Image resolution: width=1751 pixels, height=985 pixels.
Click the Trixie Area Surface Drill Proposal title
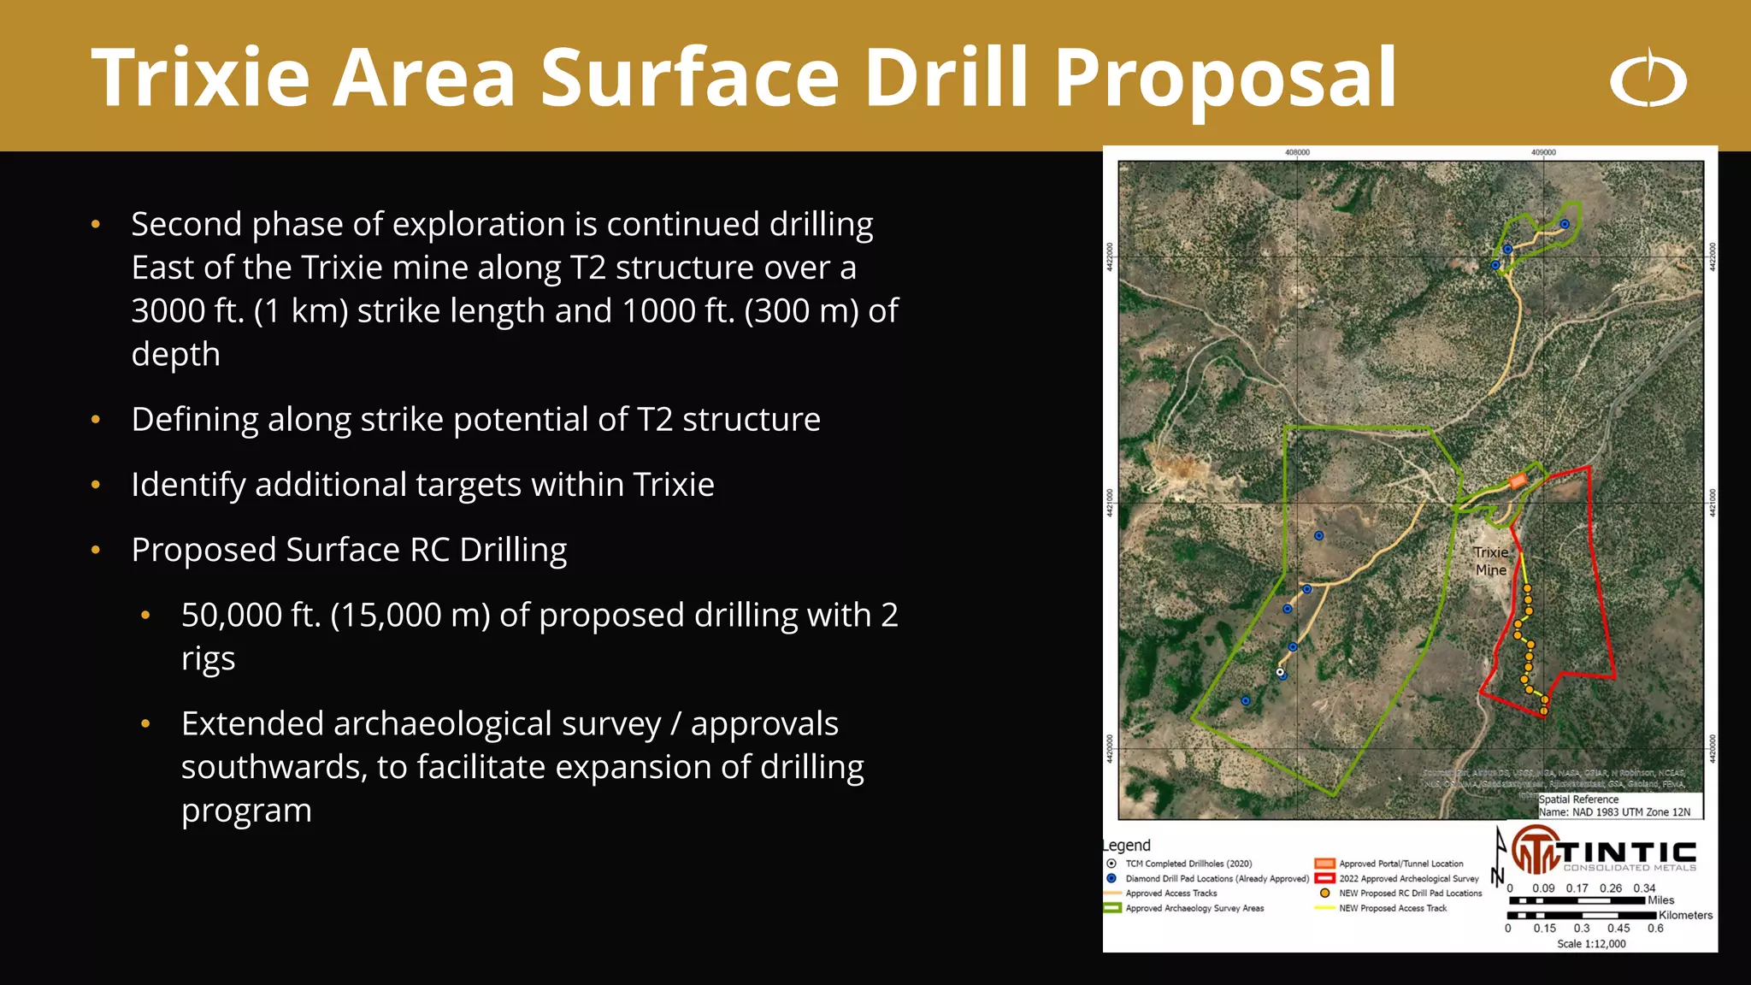(744, 77)
